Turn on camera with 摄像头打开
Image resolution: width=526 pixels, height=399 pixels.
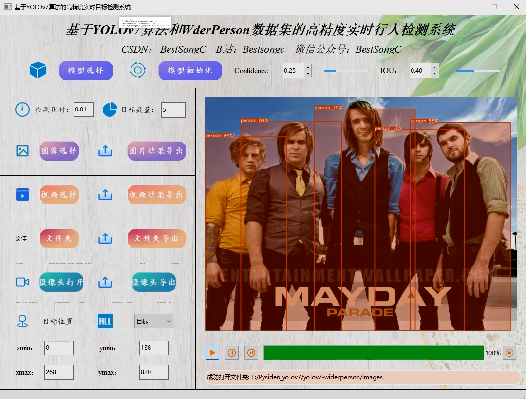(61, 282)
